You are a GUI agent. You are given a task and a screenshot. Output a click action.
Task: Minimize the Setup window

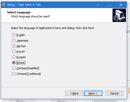tap(98, 5)
